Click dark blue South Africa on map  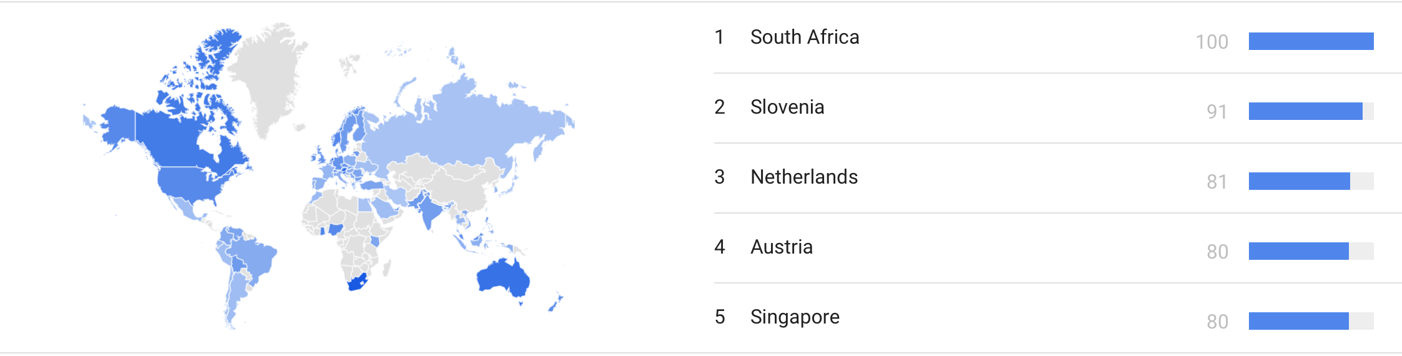(357, 282)
